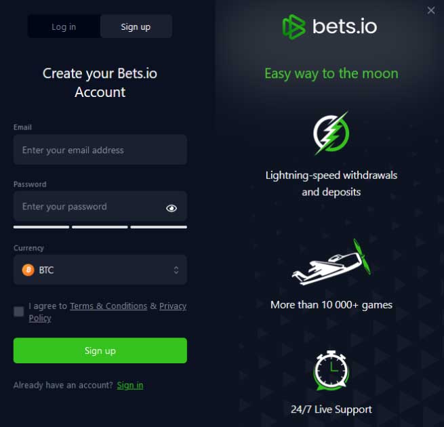444x427 pixels.
Task: Check the Terms & Conditions agreement checkbox
Action: (19, 312)
